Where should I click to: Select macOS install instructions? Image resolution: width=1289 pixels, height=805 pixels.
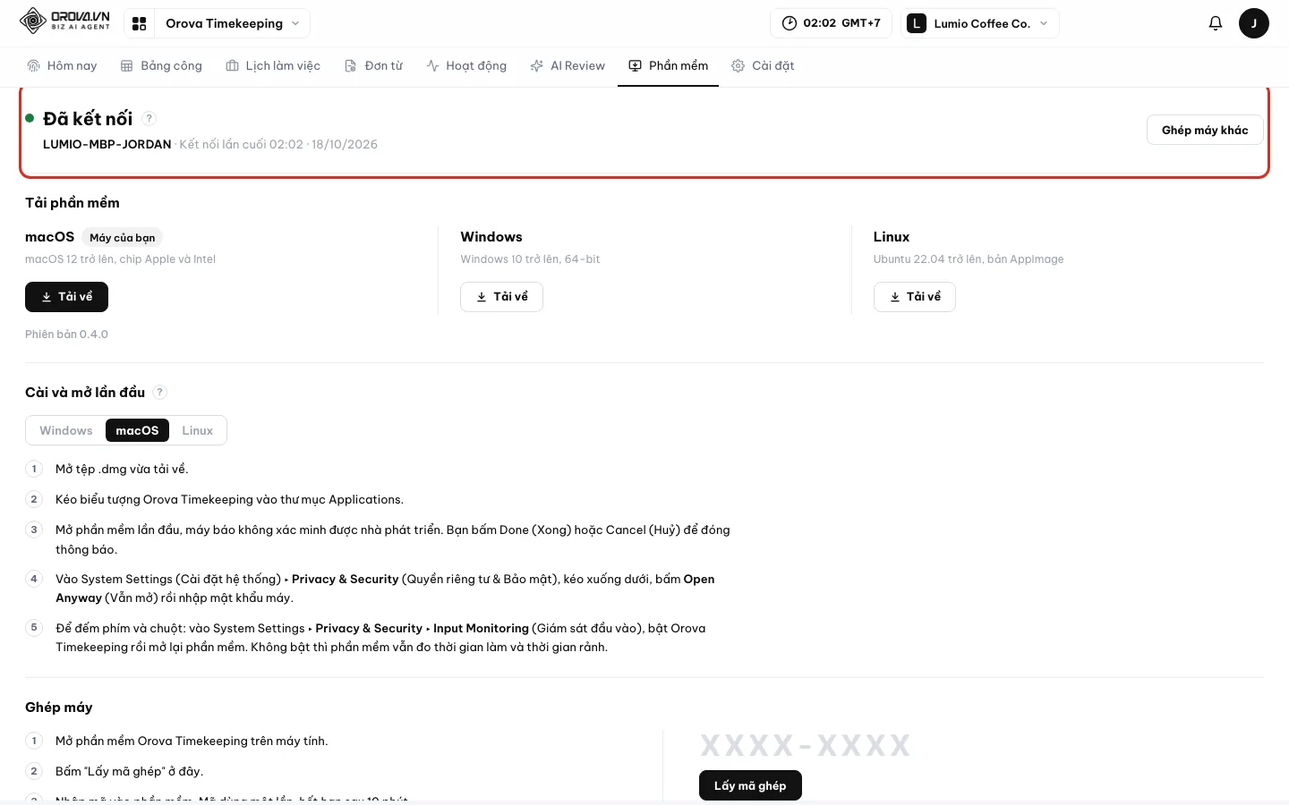click(x=137, y=430)
